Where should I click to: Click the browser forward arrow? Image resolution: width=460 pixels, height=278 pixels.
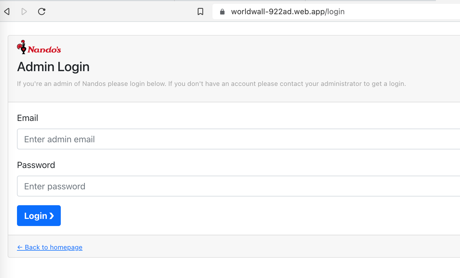[24, 11]
